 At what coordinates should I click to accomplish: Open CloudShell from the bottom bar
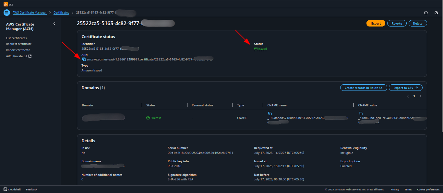pos(12,189)
